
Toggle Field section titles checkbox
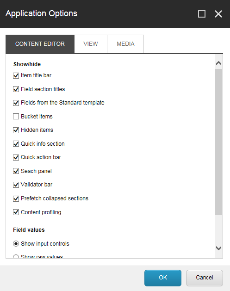(16, 89)
